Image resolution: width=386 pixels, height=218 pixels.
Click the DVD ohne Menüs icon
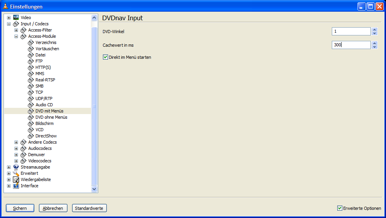(x=31, y=117)
